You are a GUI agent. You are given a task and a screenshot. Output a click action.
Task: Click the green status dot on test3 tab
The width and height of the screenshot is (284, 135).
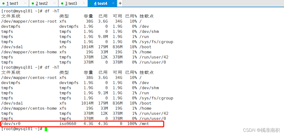tap(62, 4)
